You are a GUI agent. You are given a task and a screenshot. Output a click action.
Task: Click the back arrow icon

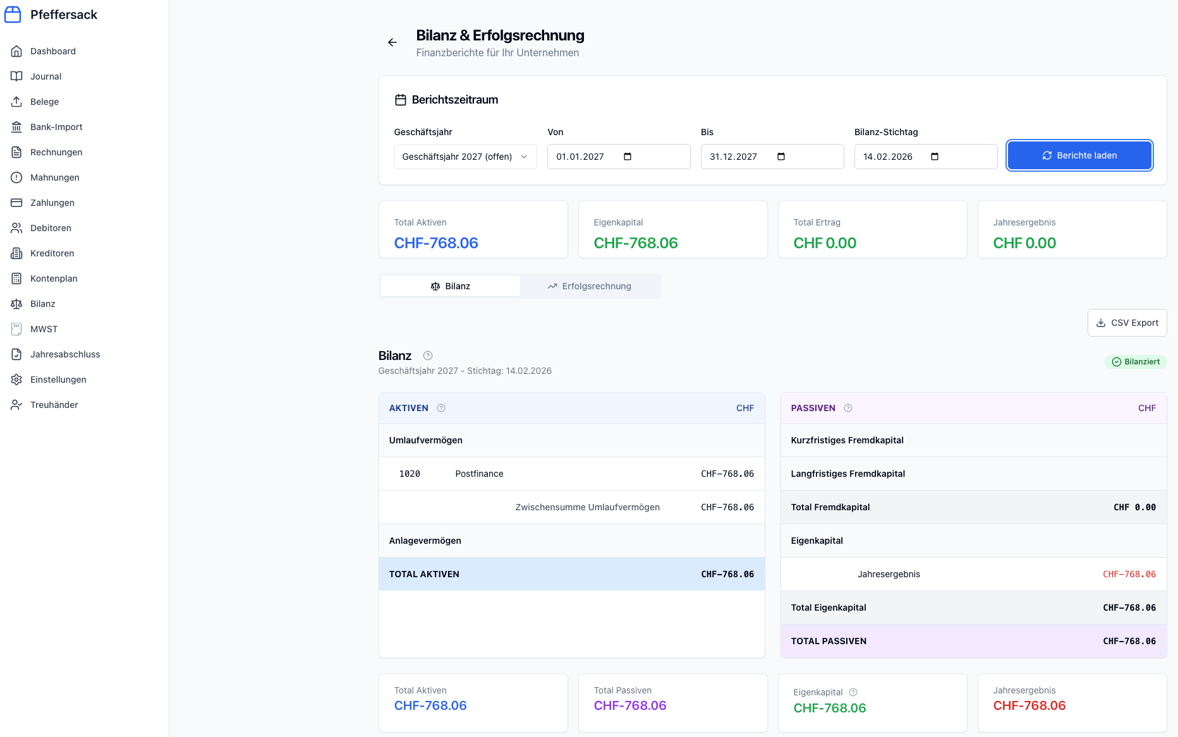[x=392, y=42]
